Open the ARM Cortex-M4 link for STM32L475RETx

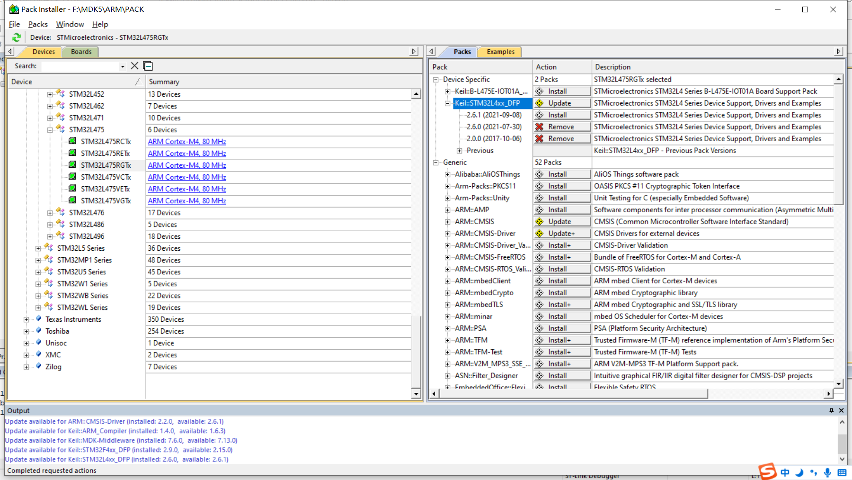coord(186,153)
